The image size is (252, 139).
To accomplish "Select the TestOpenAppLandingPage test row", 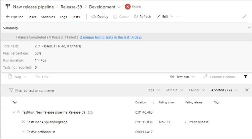I will coord(126,122).
